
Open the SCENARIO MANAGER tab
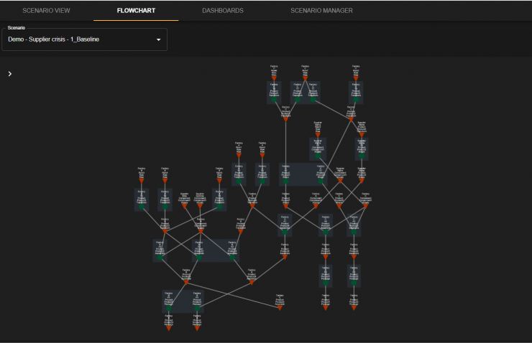click(x=321, y=11)
